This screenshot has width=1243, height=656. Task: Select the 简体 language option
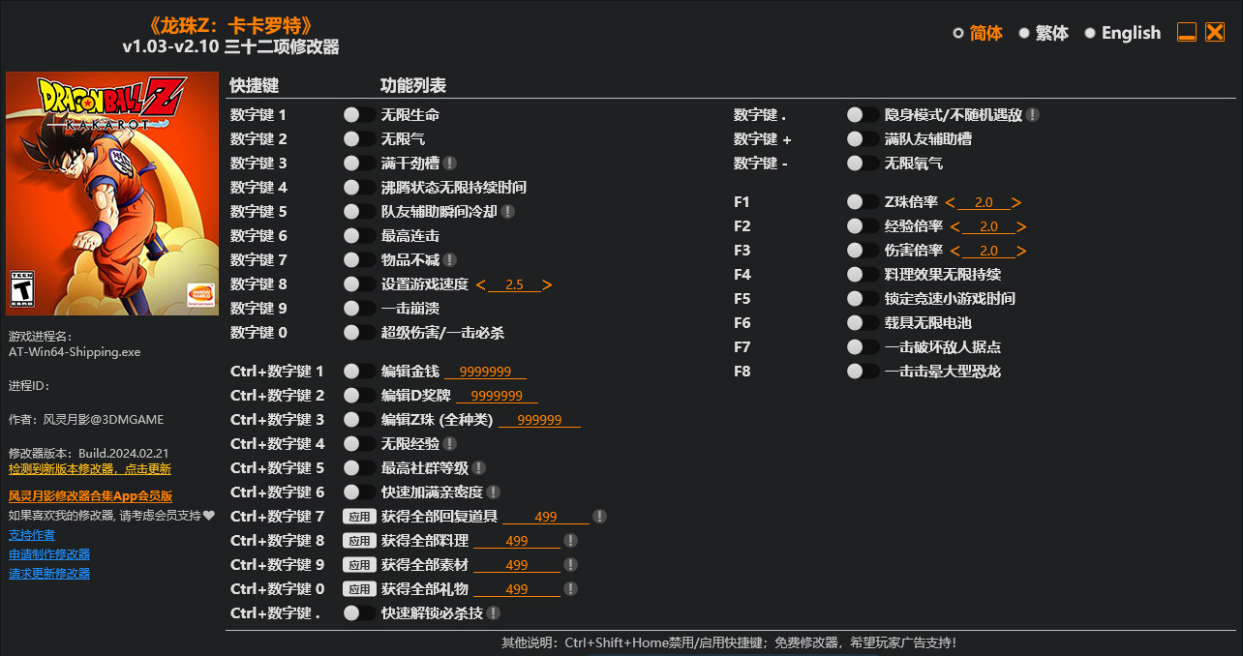(x=958, y=32)
